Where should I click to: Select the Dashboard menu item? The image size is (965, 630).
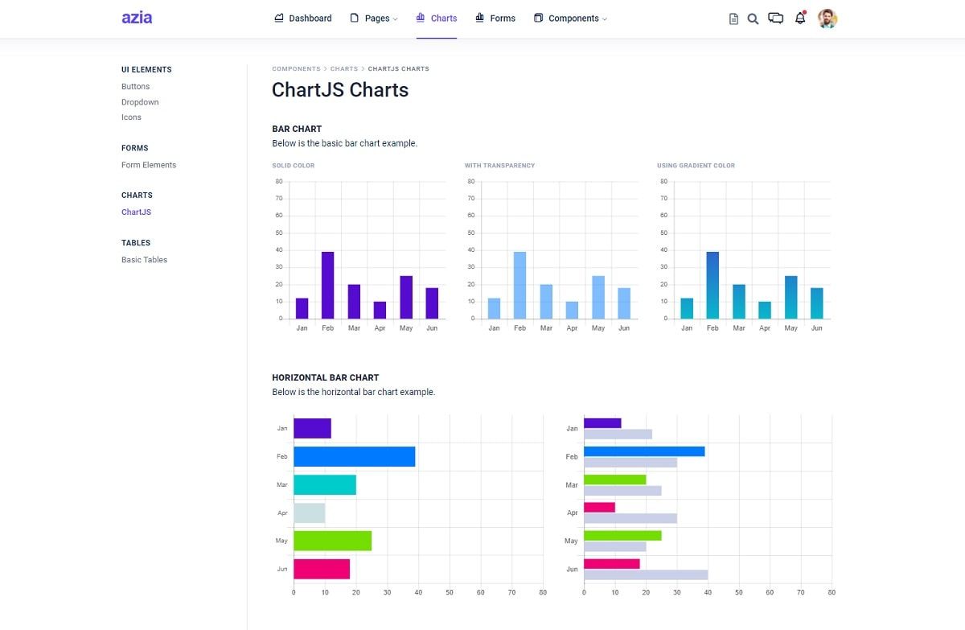310,17
